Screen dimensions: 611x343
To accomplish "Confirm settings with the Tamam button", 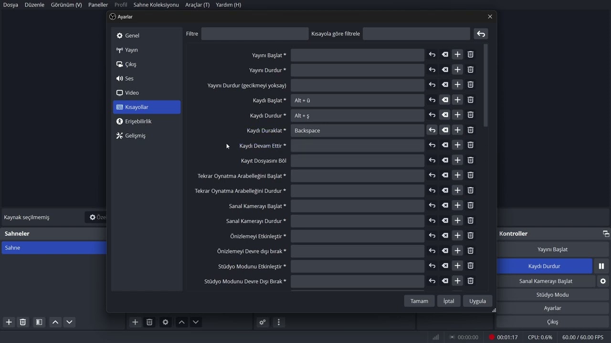I will pyautogui.click(x=419, y=301).
